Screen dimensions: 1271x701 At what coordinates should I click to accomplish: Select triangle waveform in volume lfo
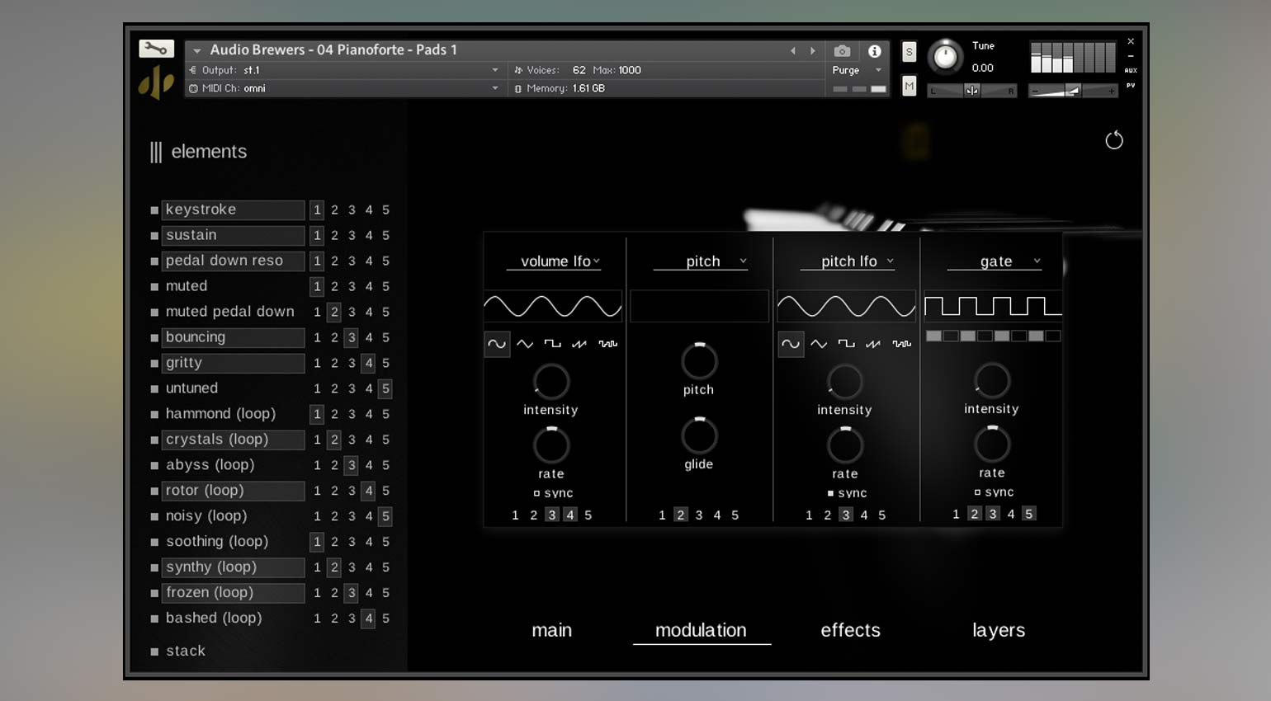click(525, 344)
